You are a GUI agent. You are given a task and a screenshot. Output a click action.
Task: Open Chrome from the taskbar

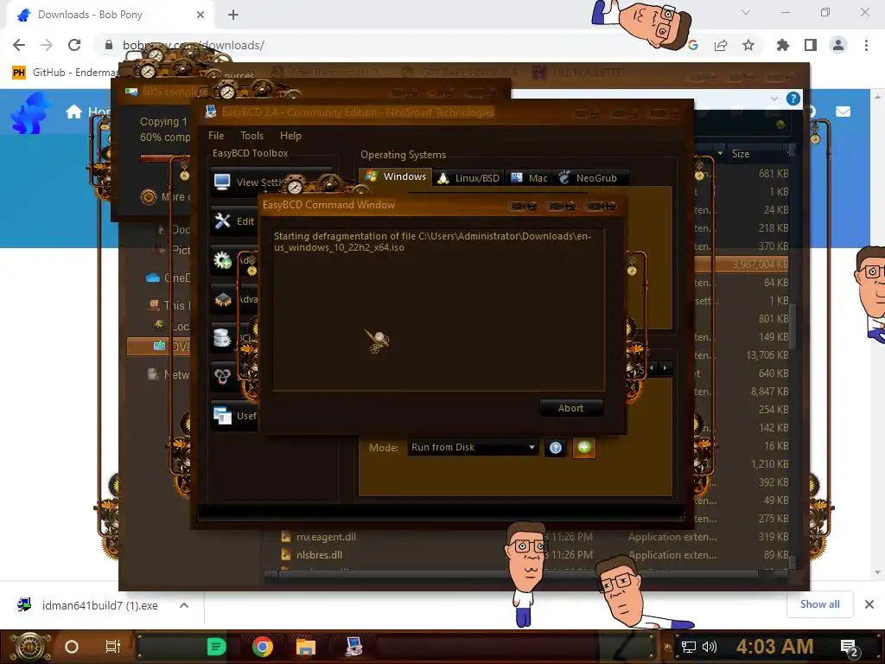click(263, 647)
